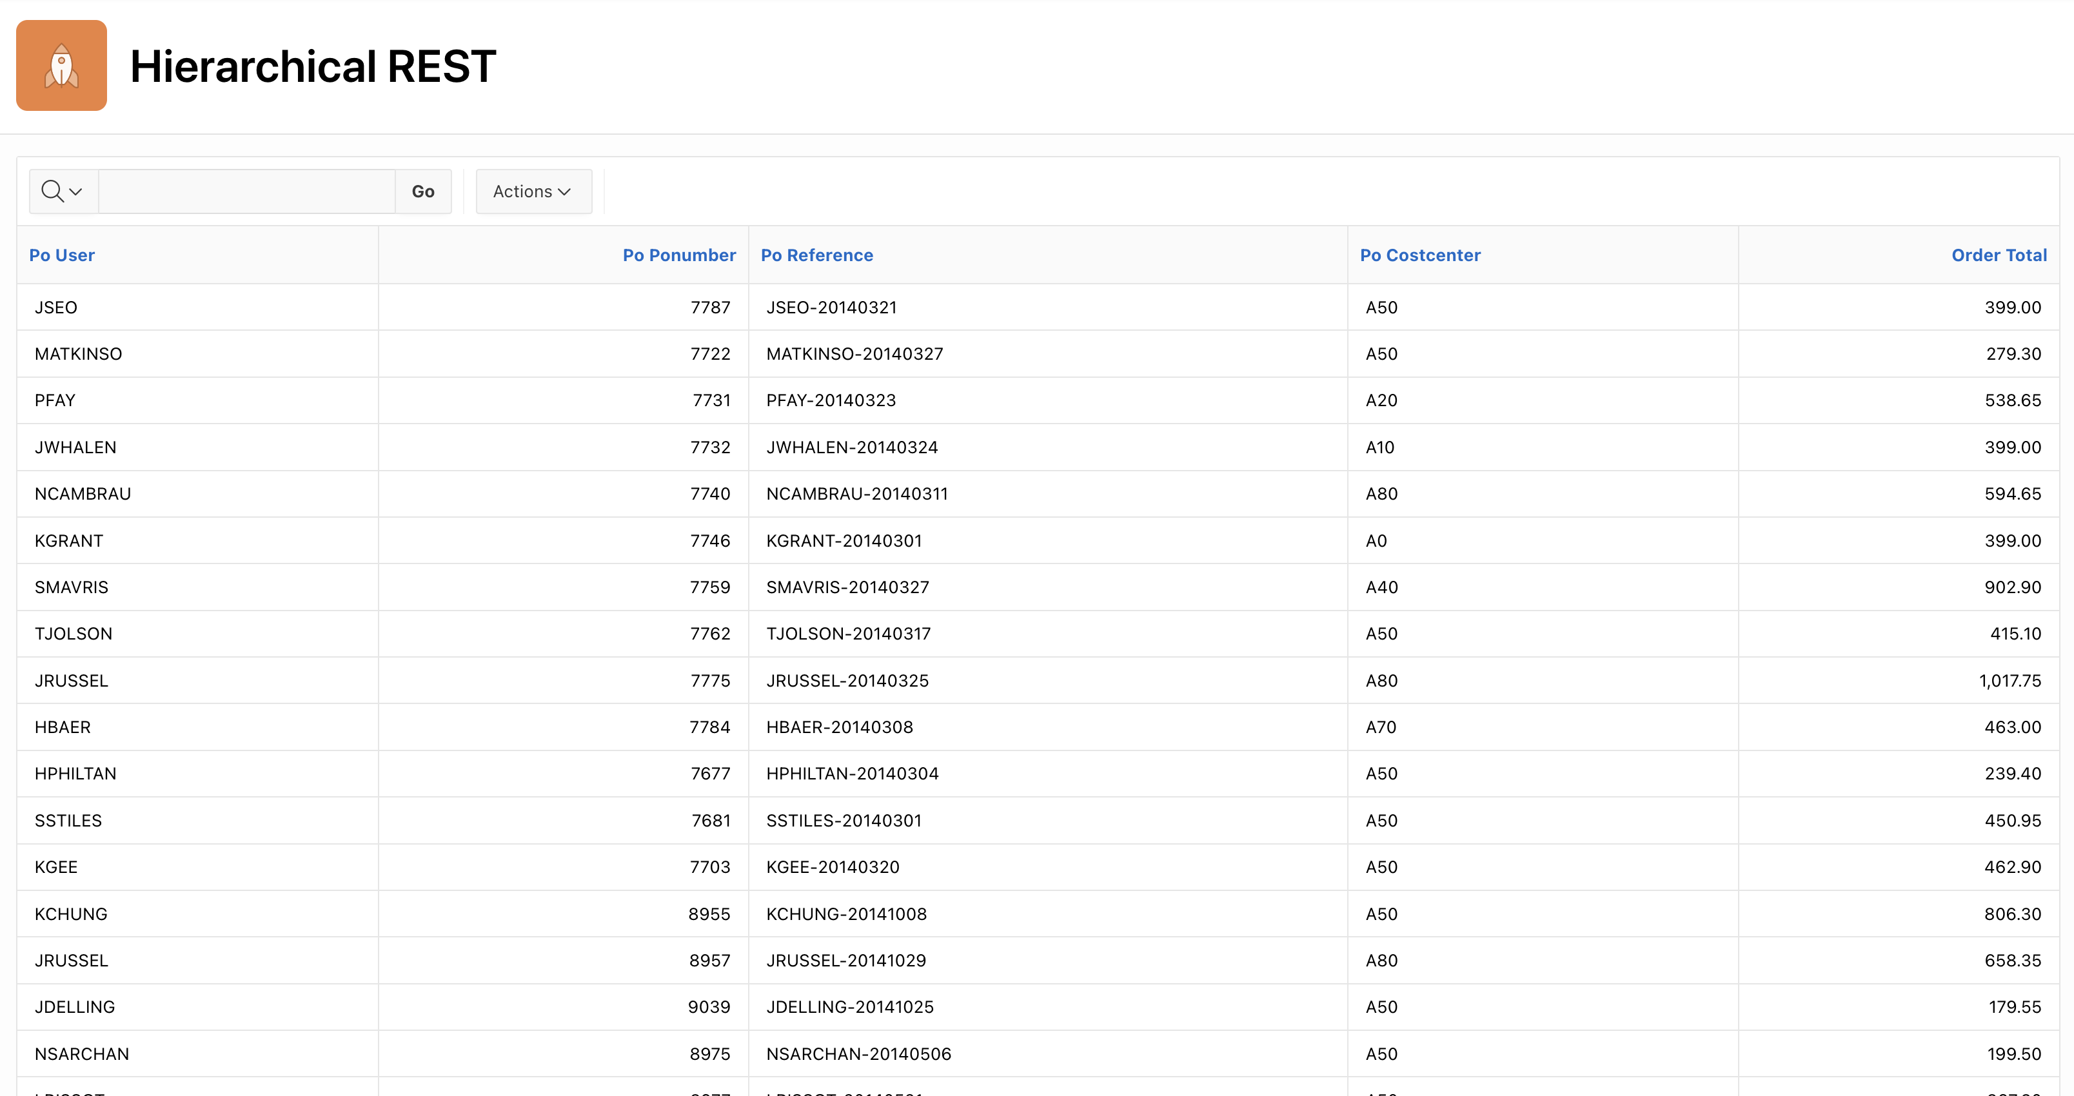
Task: Click the HPHILTAN-20140304 reference cell
Action: click(x=852, y=774)
